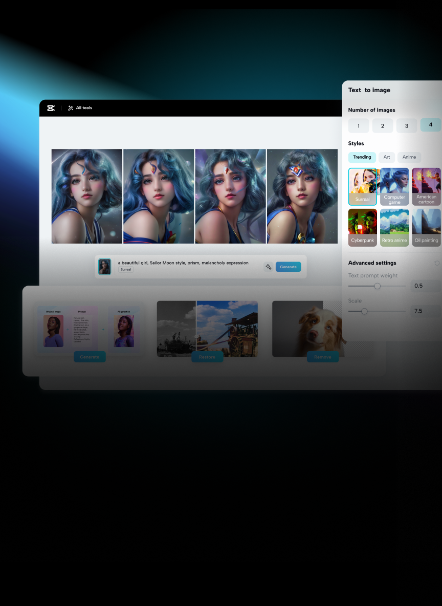This screenshot has height=606, width=442.
Task: Choose the Oil painting style
Action: tap(426, 228)
